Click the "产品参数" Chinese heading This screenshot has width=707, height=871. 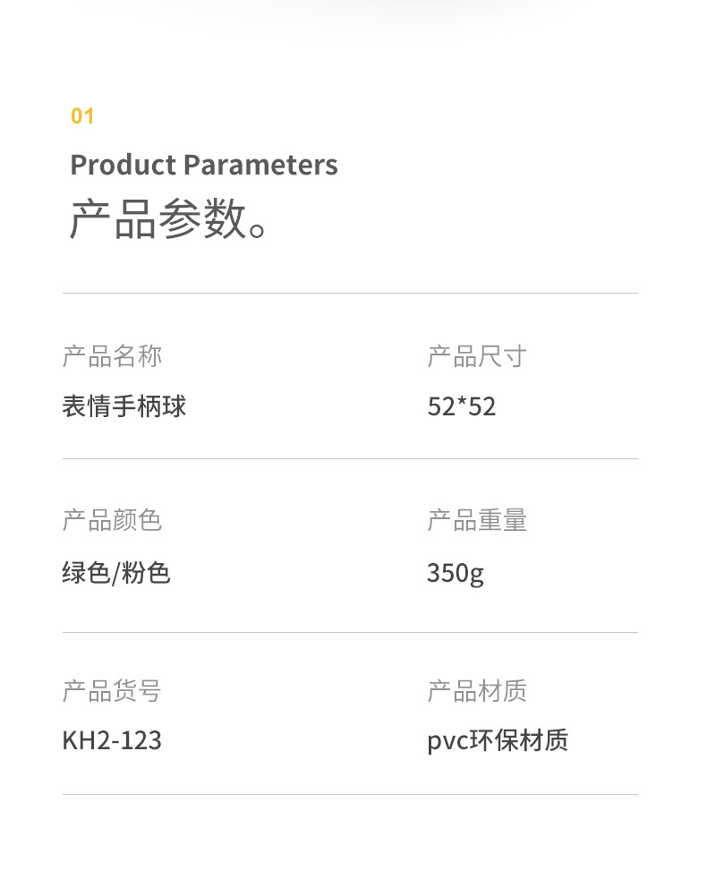coord(159,218)
